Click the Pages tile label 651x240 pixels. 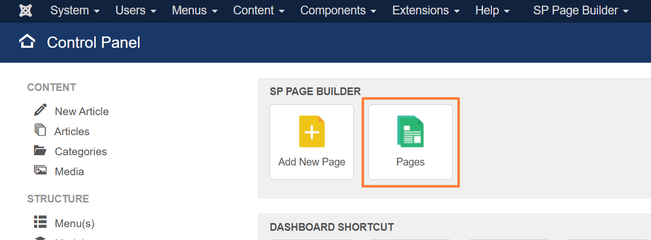coord(410,162)
